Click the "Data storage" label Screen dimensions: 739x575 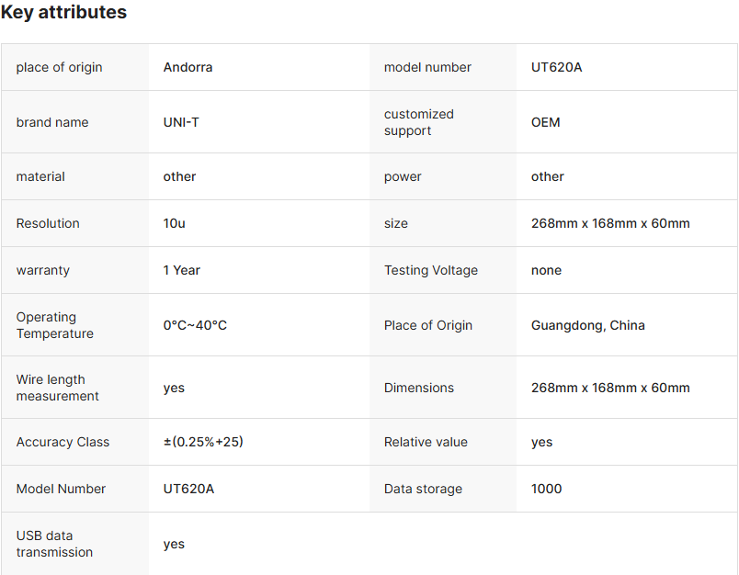[x=423, y=489]
